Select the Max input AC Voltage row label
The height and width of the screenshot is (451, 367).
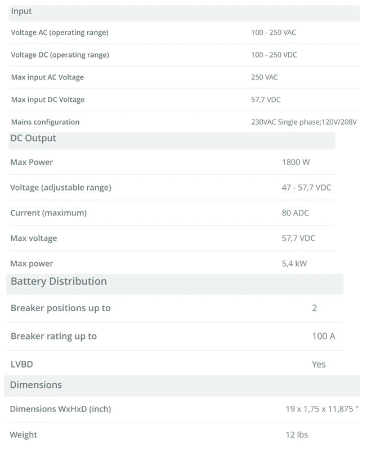click(x=47, y=77)
